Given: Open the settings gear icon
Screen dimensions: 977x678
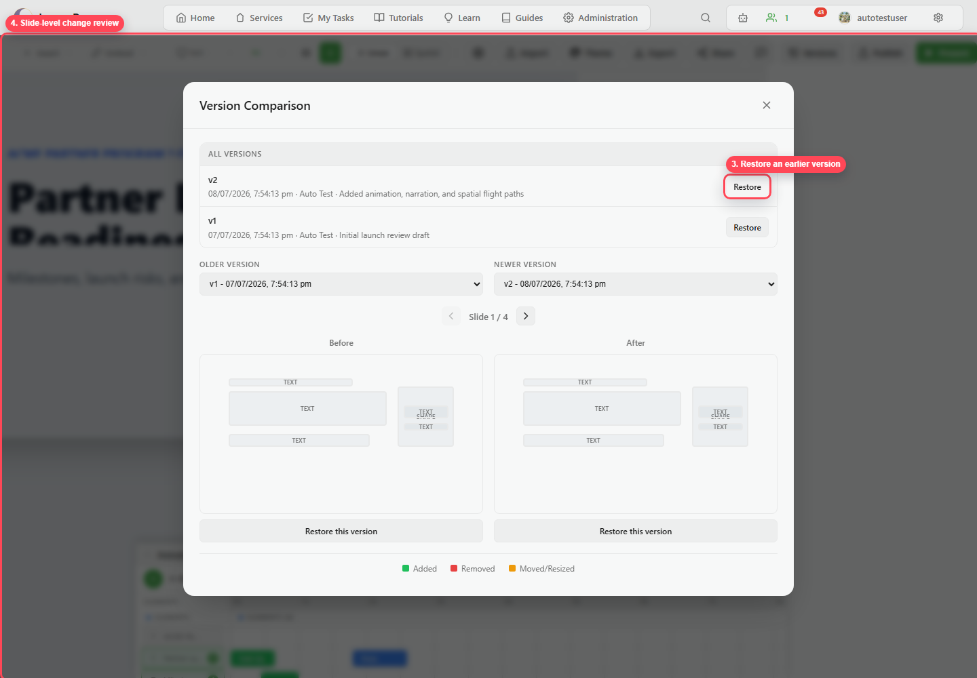Looking at the screenshot, I should tap(938, 18).
